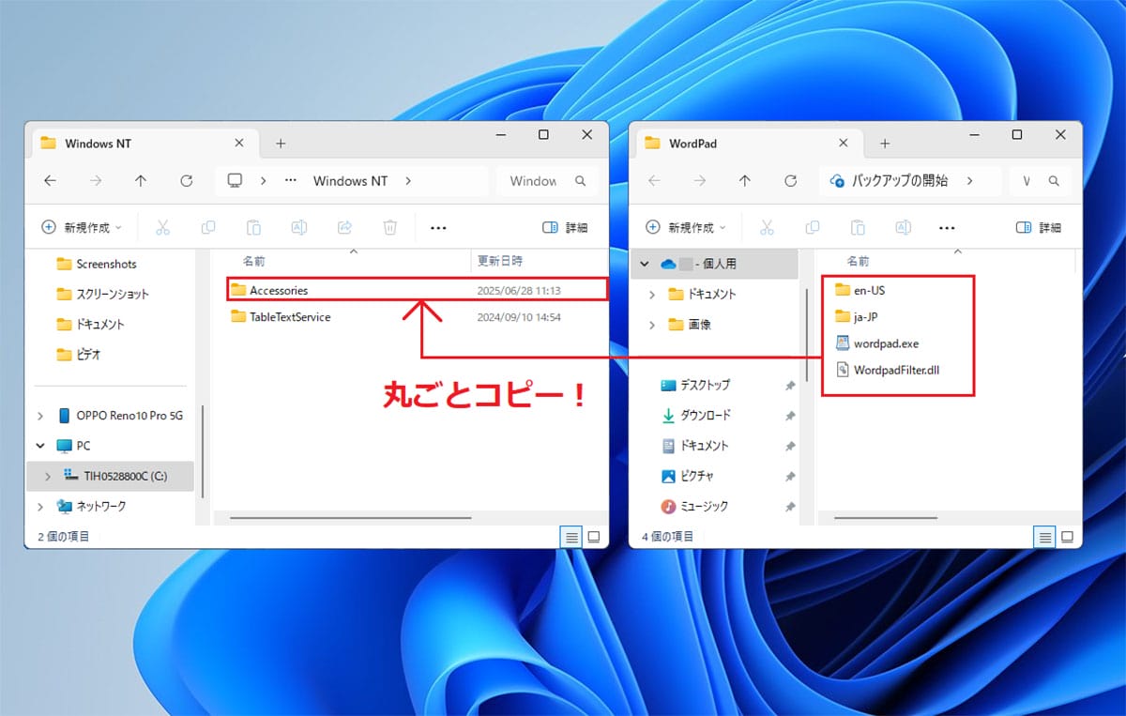Open the breadcrumb overflow (…) in Windows NT address bar
This screenshot has height=716, width=1126.
click(x=291, y=181)
